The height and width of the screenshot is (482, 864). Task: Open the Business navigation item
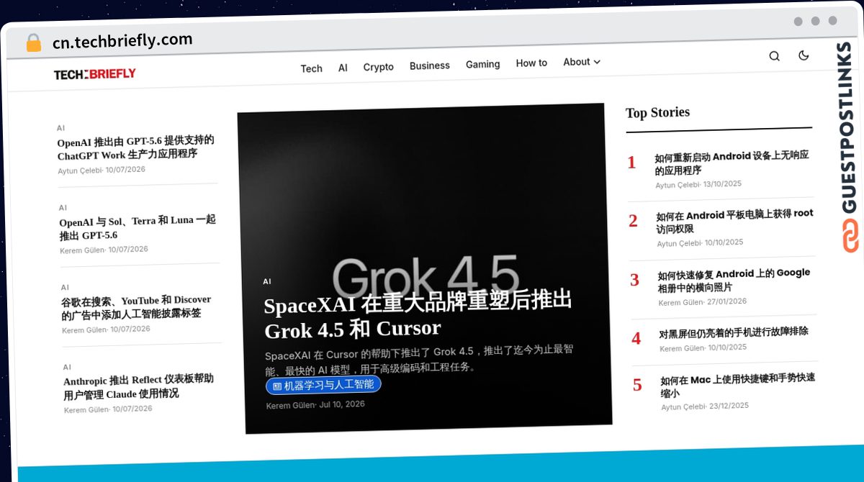tap(429, 65)
